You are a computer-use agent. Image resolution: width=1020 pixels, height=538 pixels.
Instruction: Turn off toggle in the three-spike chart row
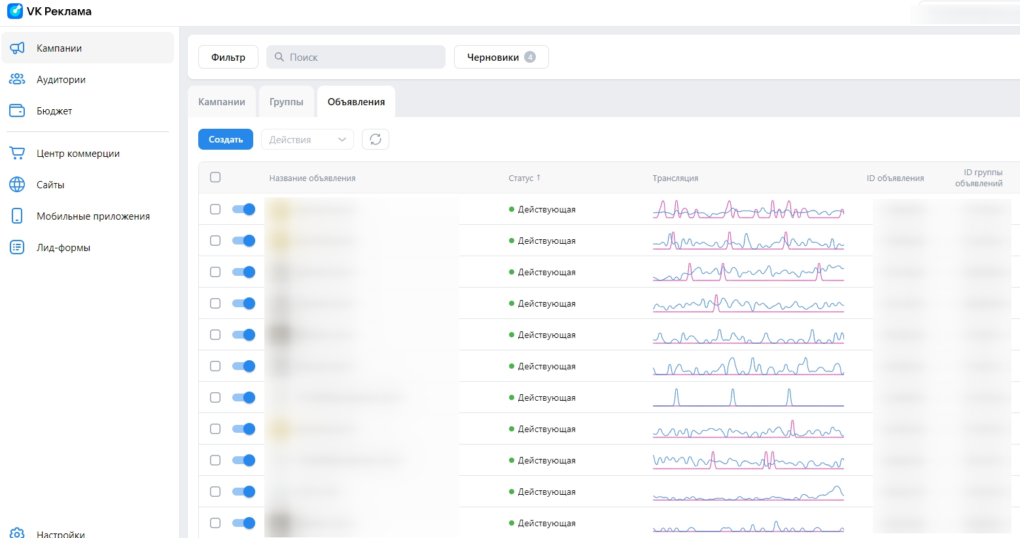(x=243, y=397)
